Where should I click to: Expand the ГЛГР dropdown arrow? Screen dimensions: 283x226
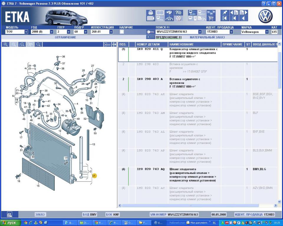pos(69,32)
